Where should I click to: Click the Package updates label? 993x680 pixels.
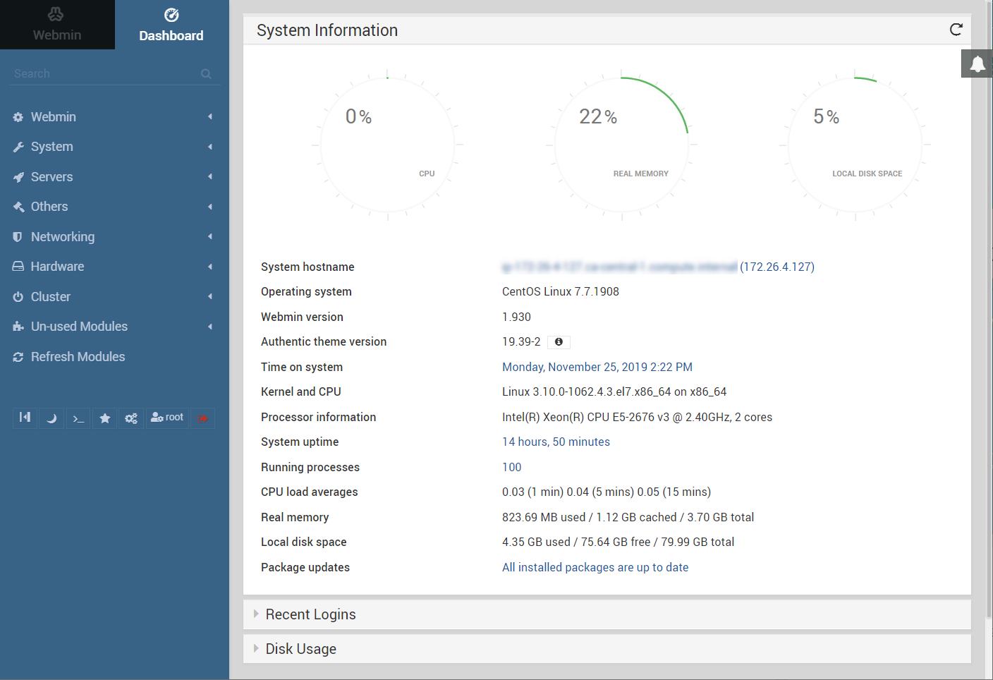(x=305, y=567)
